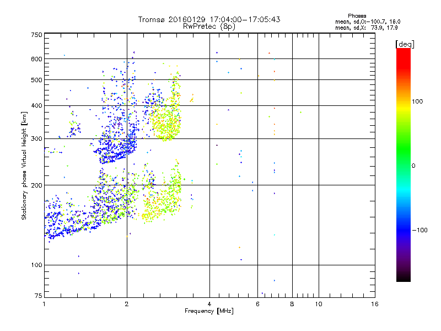The image size is (441, 331).
Task: Click the 'RwPretec (8p)' subtitle
Action: pyautogui.click(x=209, y=26)
